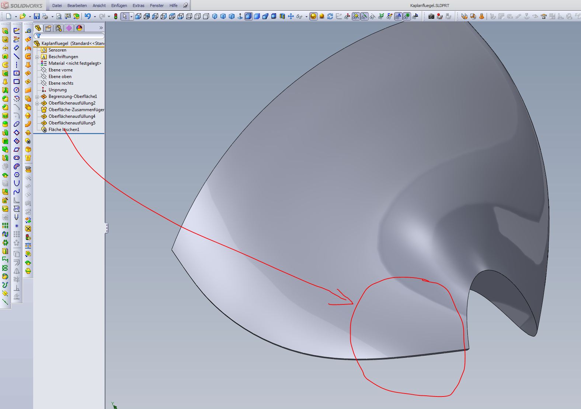Screen dimensions: 581x409
Task: Click the Print icon
Action: [x=45, y=16]
